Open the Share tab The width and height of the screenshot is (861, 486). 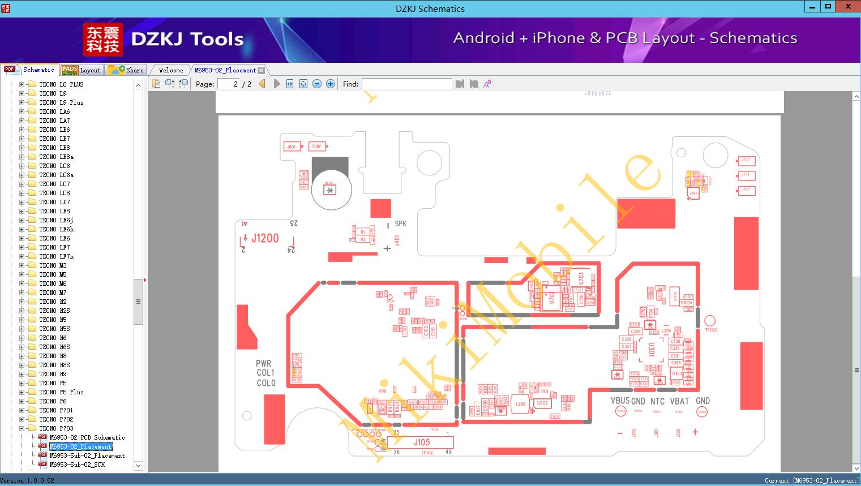point(126,70)
